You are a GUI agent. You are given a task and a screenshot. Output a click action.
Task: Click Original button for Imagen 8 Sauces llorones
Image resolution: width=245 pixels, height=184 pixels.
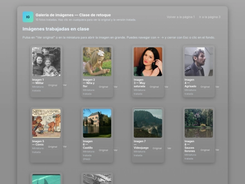[205, 150]
